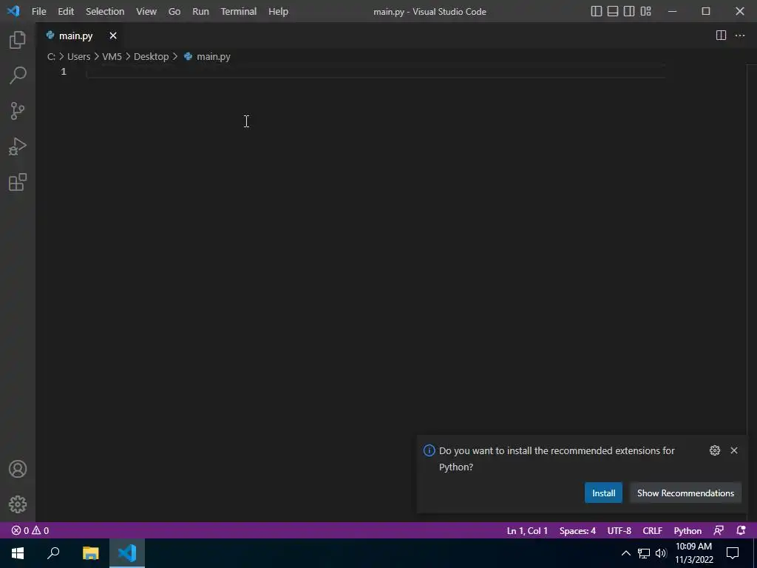This screenshot has height=568, width=757.
Task: Open the Selection menu
Action: (105, 11)
